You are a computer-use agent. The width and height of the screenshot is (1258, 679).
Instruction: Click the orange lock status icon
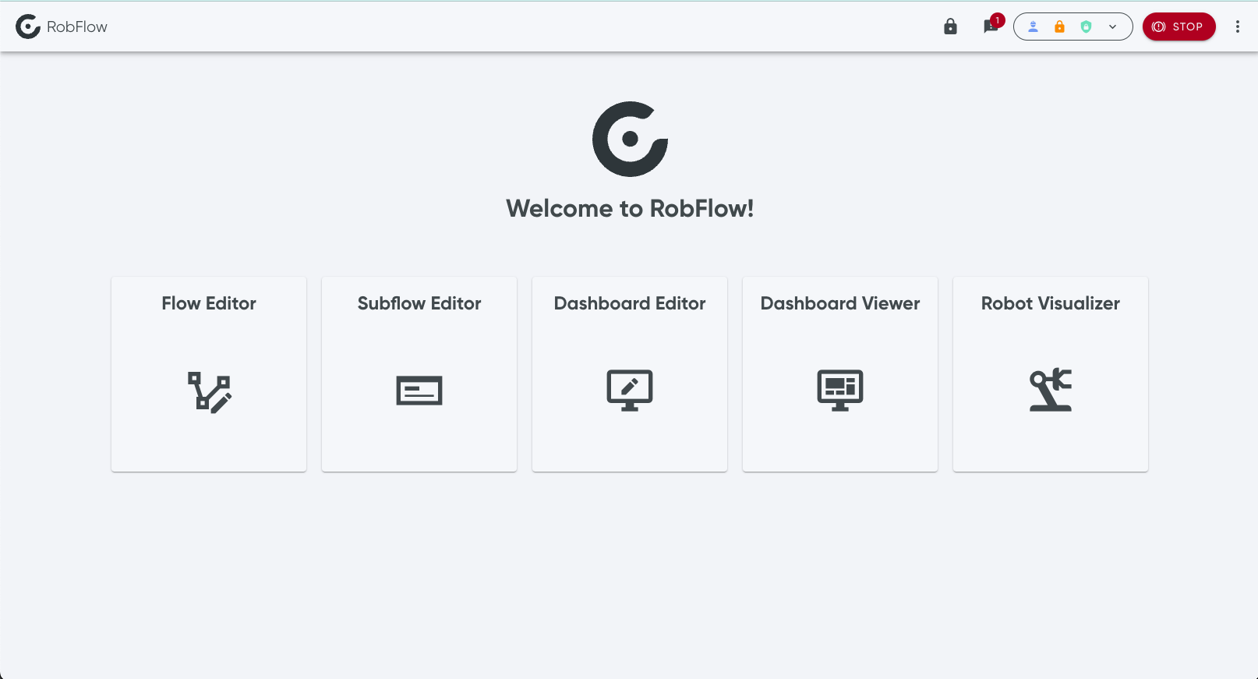point(1059,27)
